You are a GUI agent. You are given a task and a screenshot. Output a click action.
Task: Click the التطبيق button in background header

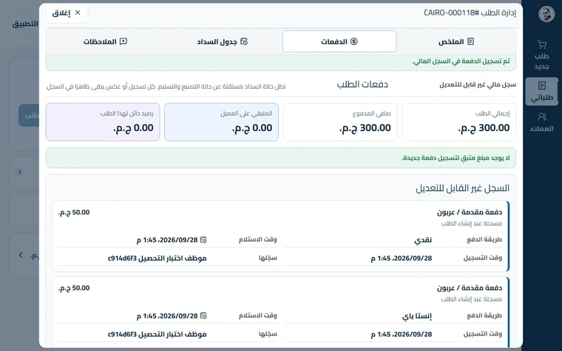(x=25, y=24)
